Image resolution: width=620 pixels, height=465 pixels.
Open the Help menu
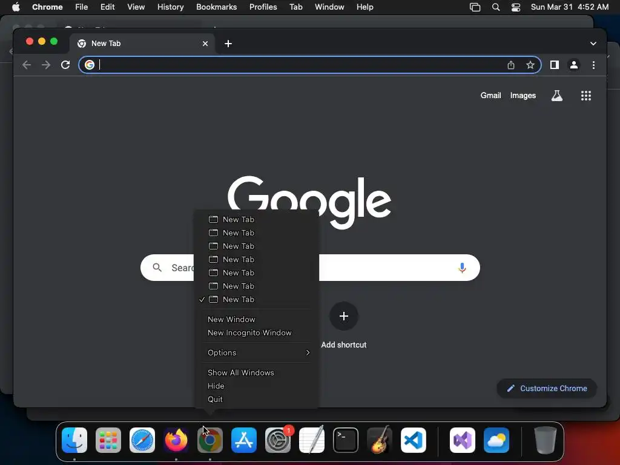[x=364, y=7]
